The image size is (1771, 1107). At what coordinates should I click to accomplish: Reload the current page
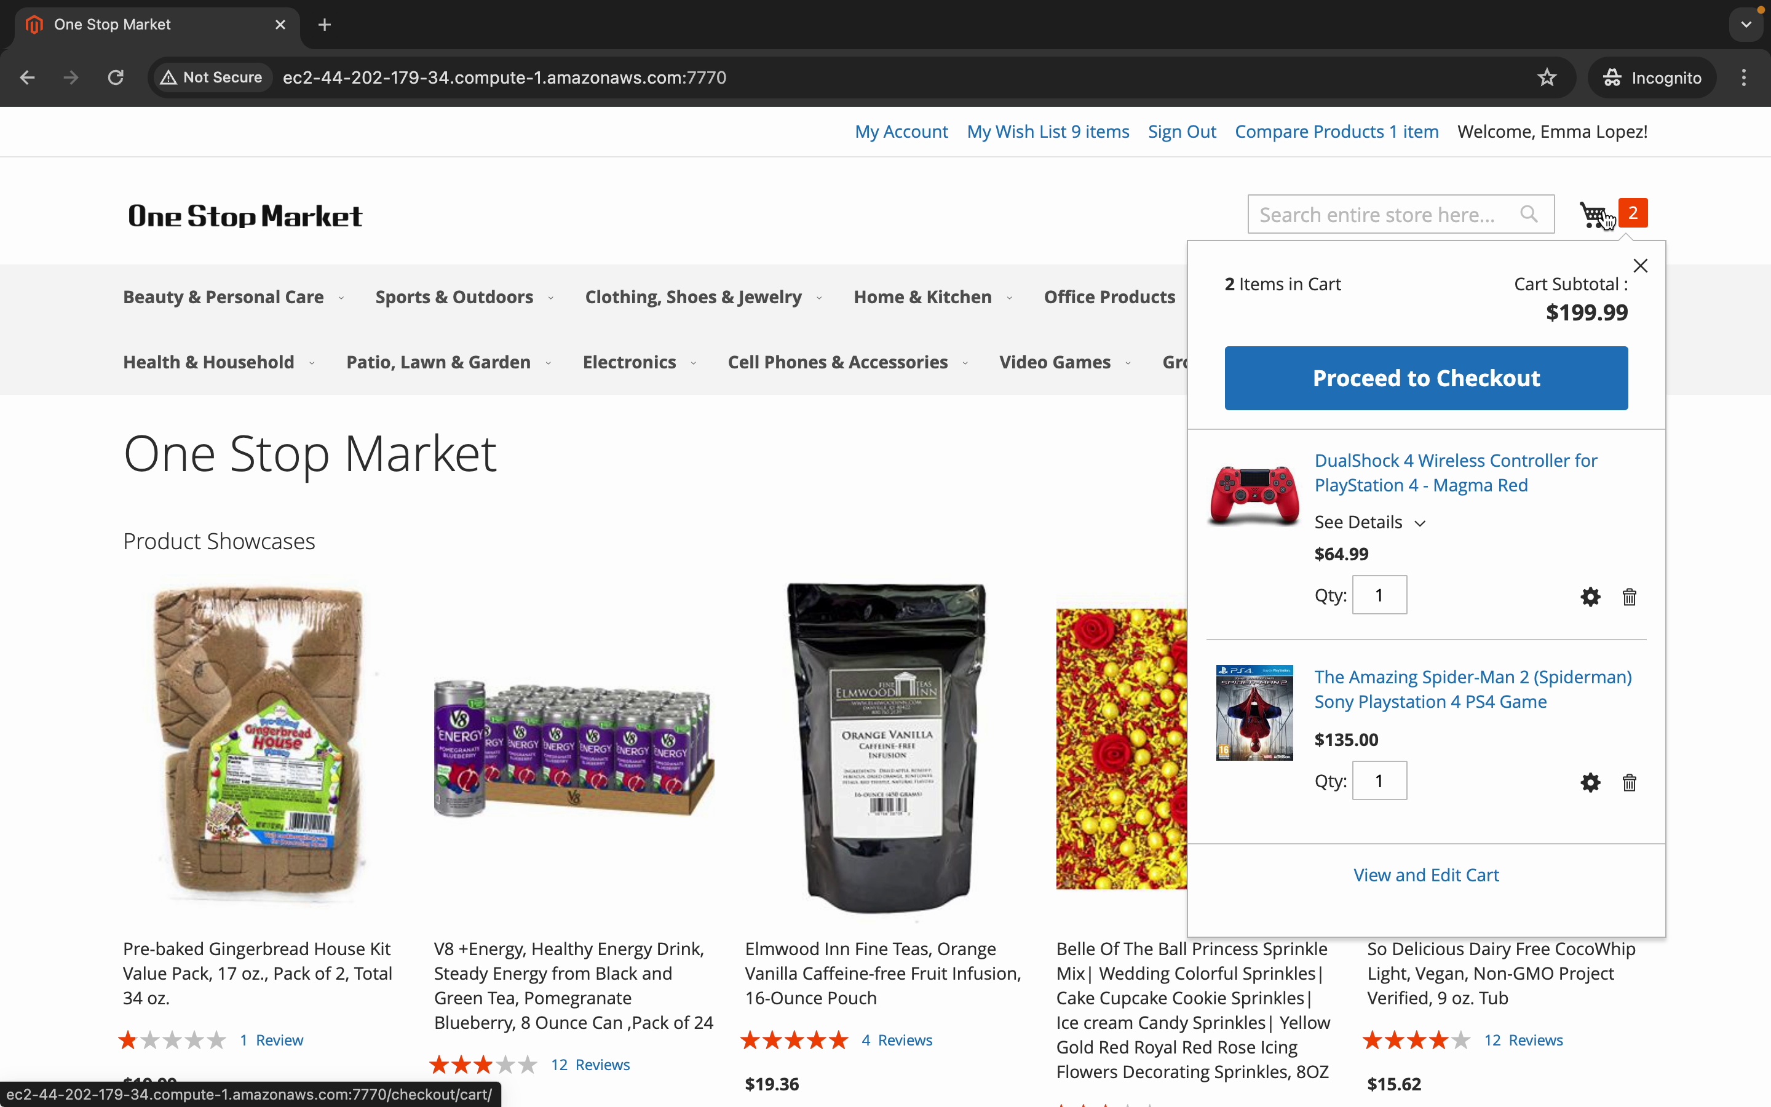click(x=116, y=77)
